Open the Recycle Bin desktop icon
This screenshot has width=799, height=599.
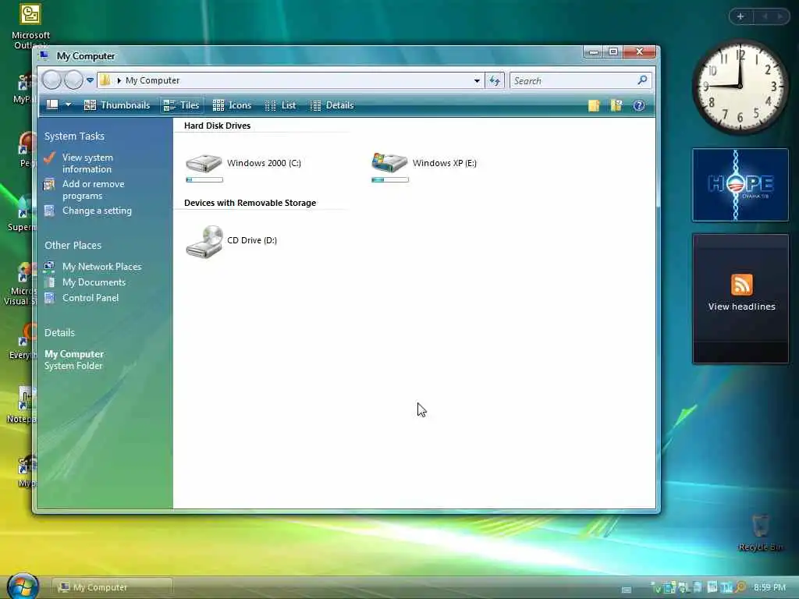coord(760,532)
